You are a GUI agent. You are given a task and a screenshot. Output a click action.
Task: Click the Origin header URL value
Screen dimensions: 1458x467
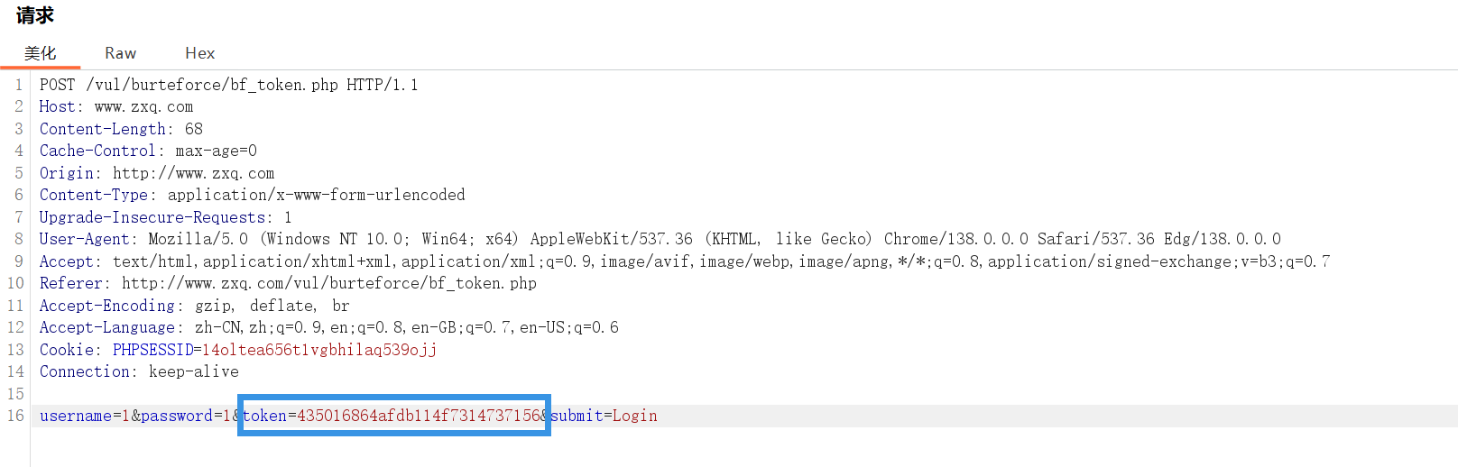click(193, 173)
